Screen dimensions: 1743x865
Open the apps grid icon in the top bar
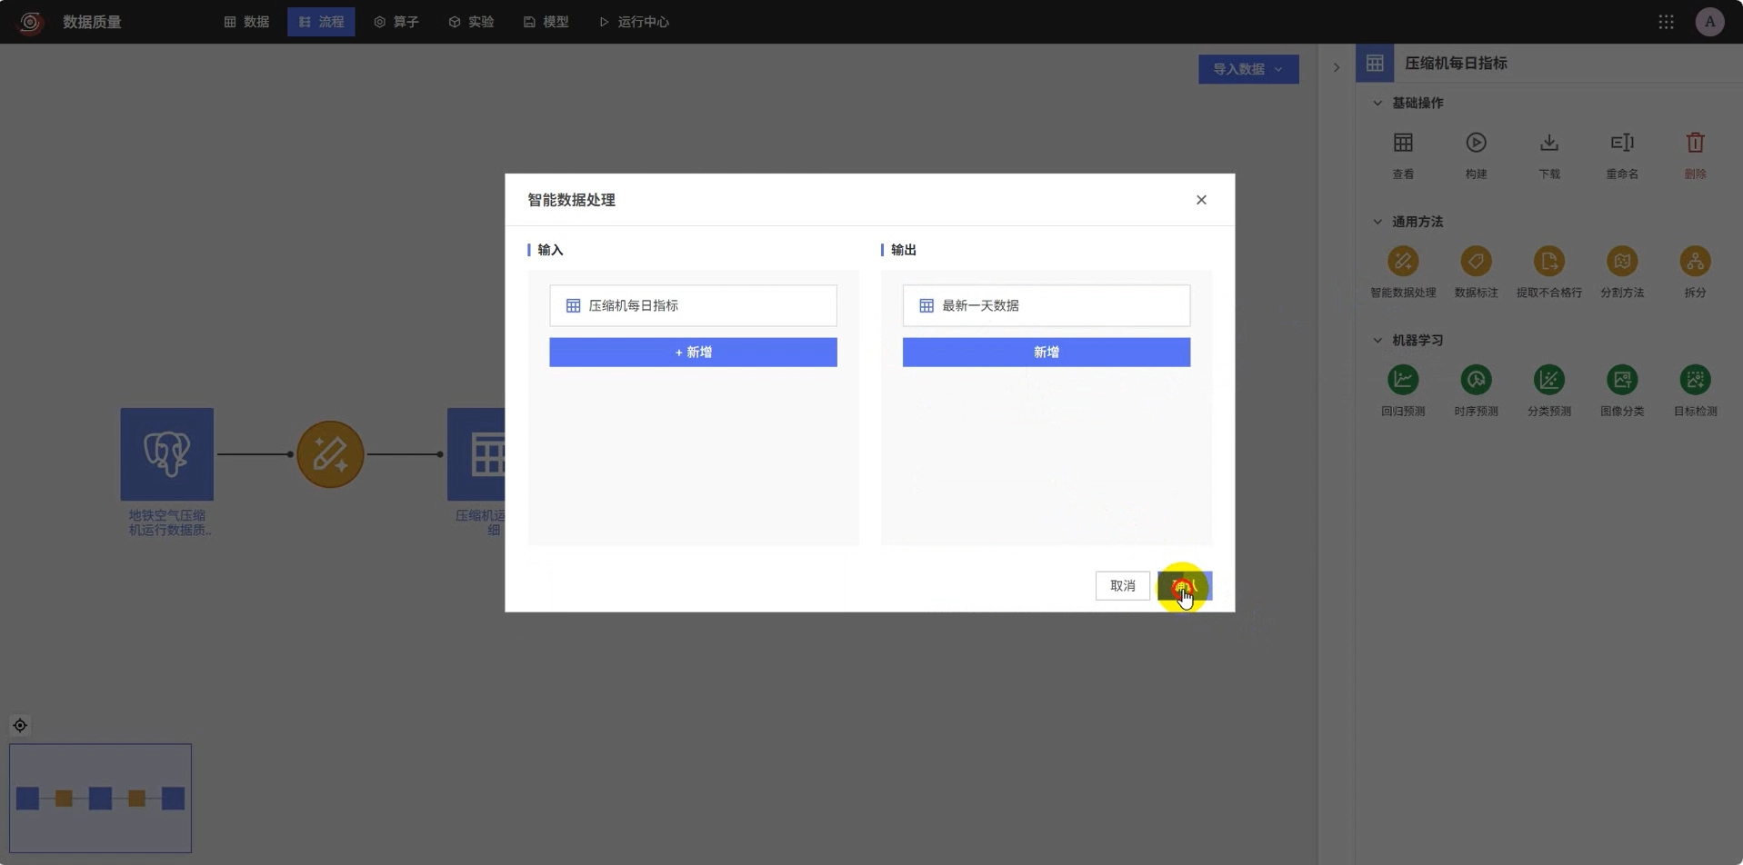1666,22
